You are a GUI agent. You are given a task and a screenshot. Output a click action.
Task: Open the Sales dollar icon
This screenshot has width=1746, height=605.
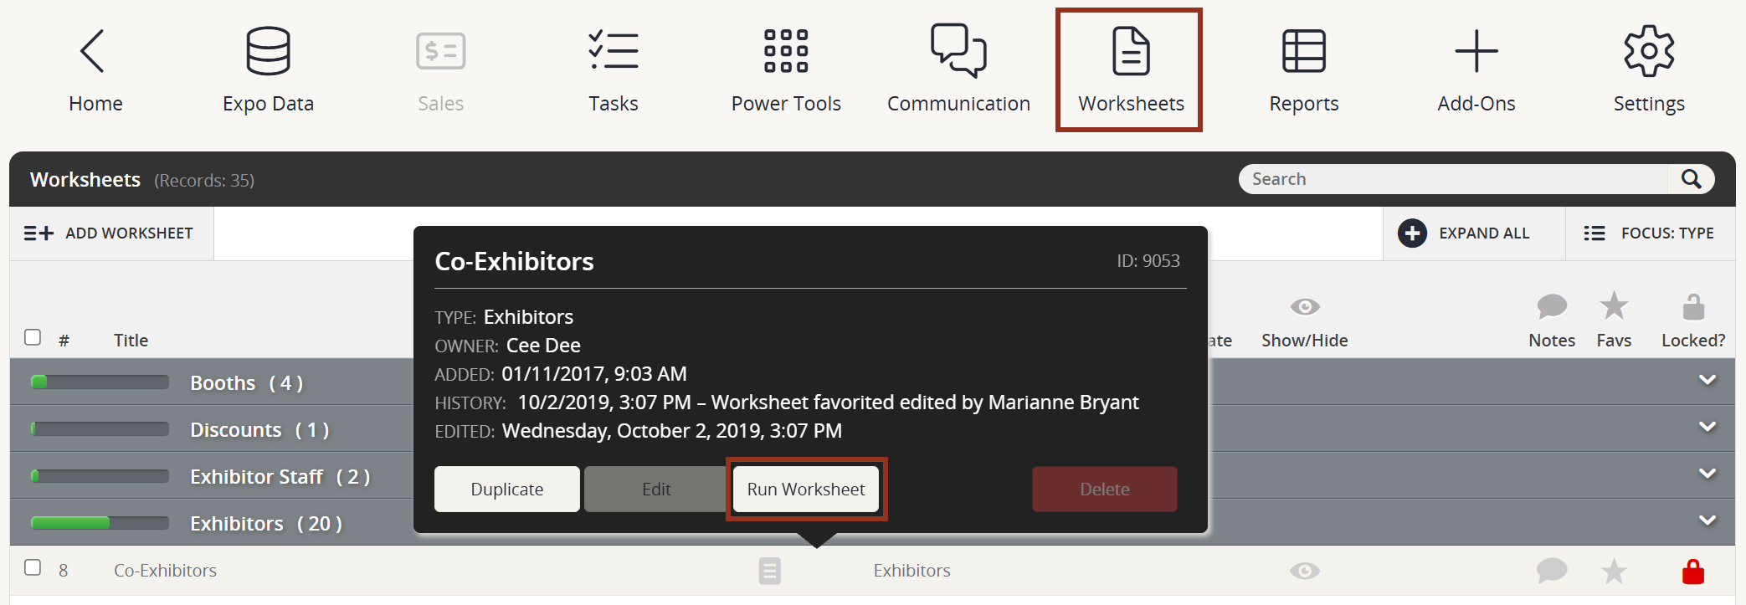pyautogui.click(x=440, y=51)
